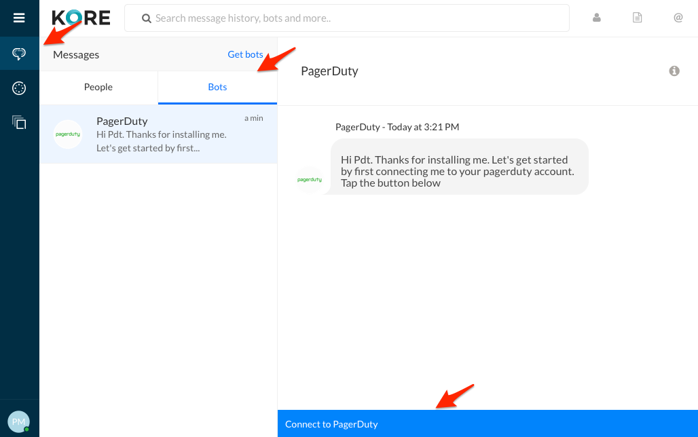The height and width of the screenshot is (437, 698).
Task: Focus the search message history field
Action: point(353,18)
